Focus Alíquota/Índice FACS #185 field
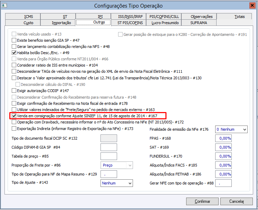Screen dimensions: 258x210 (x=223, y=165)
